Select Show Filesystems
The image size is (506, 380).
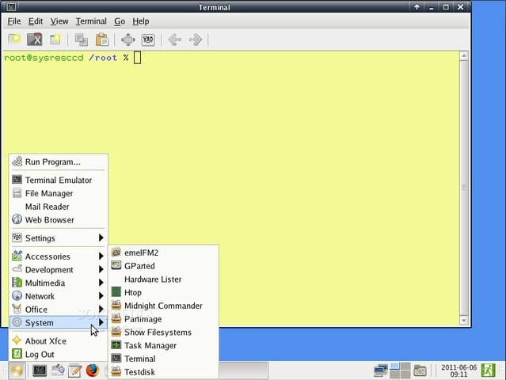pyautogui.click(x=164, y=332)
